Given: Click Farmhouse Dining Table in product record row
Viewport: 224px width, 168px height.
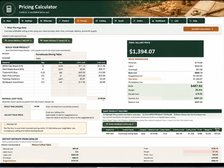Looking at the screenshot, I should [x=128, y=134].
